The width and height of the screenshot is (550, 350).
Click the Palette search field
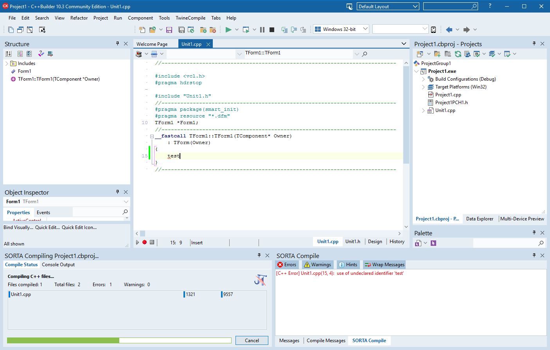tap(509, 243)
